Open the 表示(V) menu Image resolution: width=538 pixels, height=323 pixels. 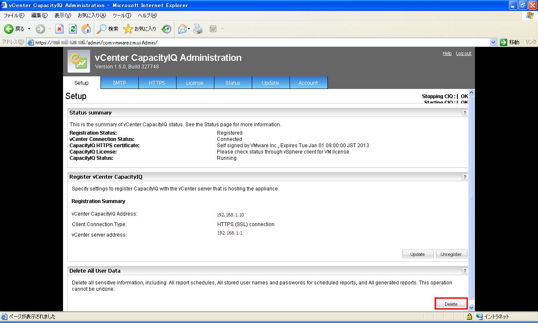(63, 16)
